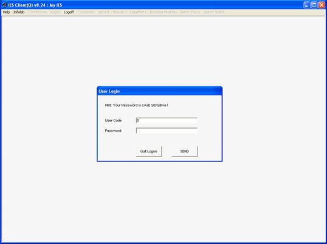Screen dimensions: 327x244
Task: Focus the Password input field
Action: tap(167, 130)
